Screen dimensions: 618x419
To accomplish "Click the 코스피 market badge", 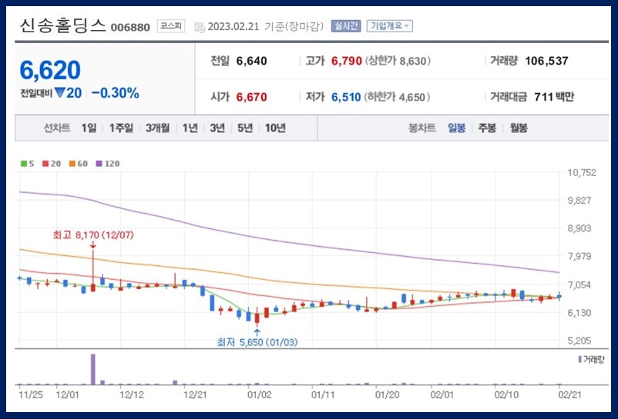I will pos(170,26).
